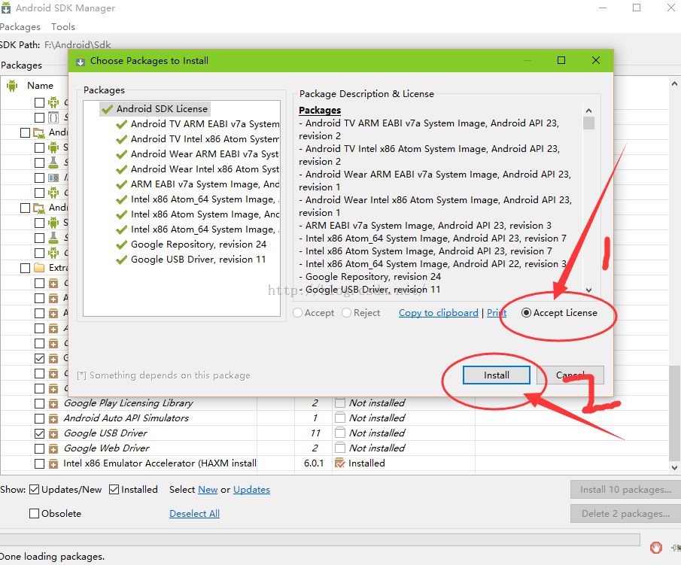Screen dimensions: 681x565
Task: Click checkmark icon beside ARM EABI v7a System Image
Action: coord(122,184)
